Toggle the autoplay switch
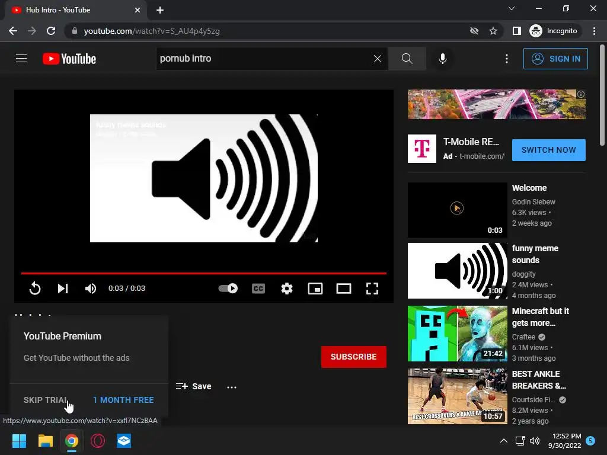607x455 pixels. coord(228,289)
